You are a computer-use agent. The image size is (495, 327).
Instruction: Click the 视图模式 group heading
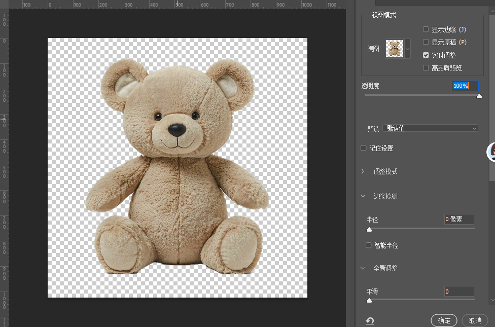(x=383, y=15)
